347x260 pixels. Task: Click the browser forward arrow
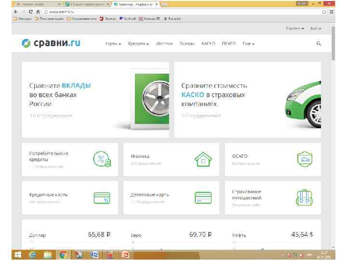(x=23, y=12)
